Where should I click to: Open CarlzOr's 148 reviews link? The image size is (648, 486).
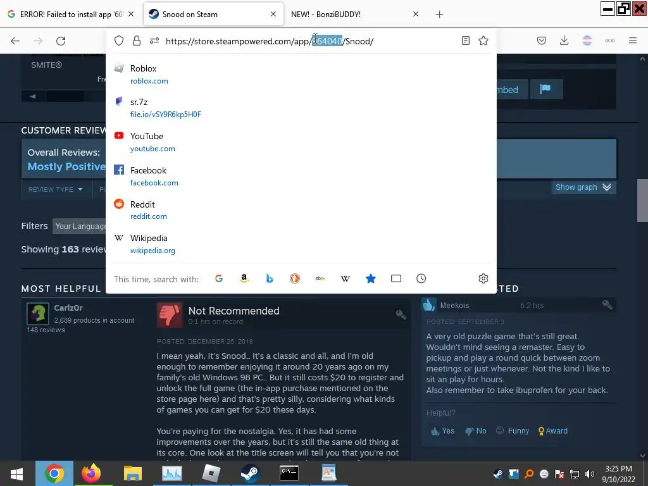pos(46,330)
